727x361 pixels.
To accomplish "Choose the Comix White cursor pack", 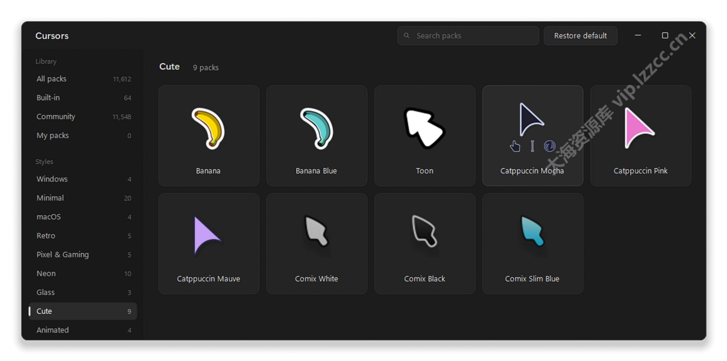I will click(x=317, y=244).
